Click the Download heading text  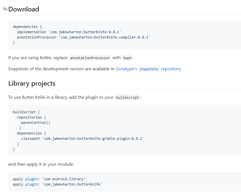pos(24,9)
